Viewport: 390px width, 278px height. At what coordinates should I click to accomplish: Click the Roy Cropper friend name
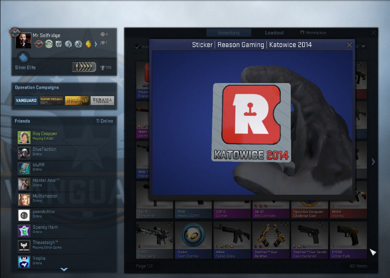(45, 134)
